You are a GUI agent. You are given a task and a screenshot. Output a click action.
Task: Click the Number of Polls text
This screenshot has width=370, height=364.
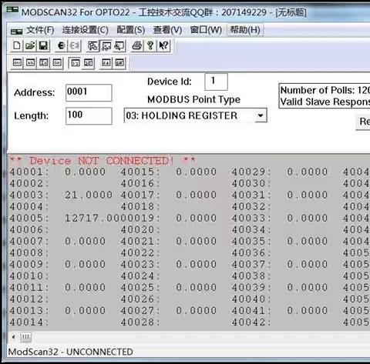(325, 90)
